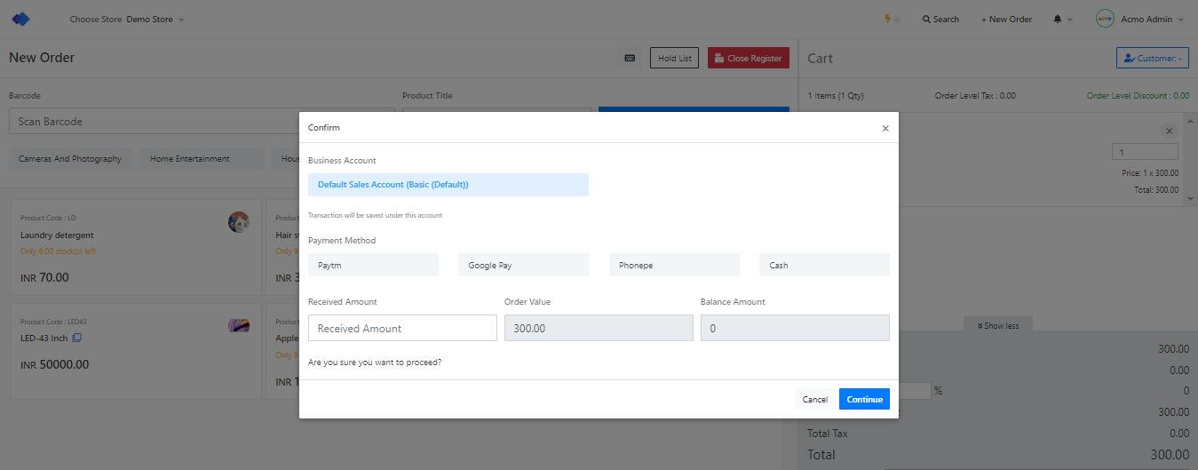Click the keyboard shortcuts icon
This screenshot has height=470, width=1198.
pos(630,58)
